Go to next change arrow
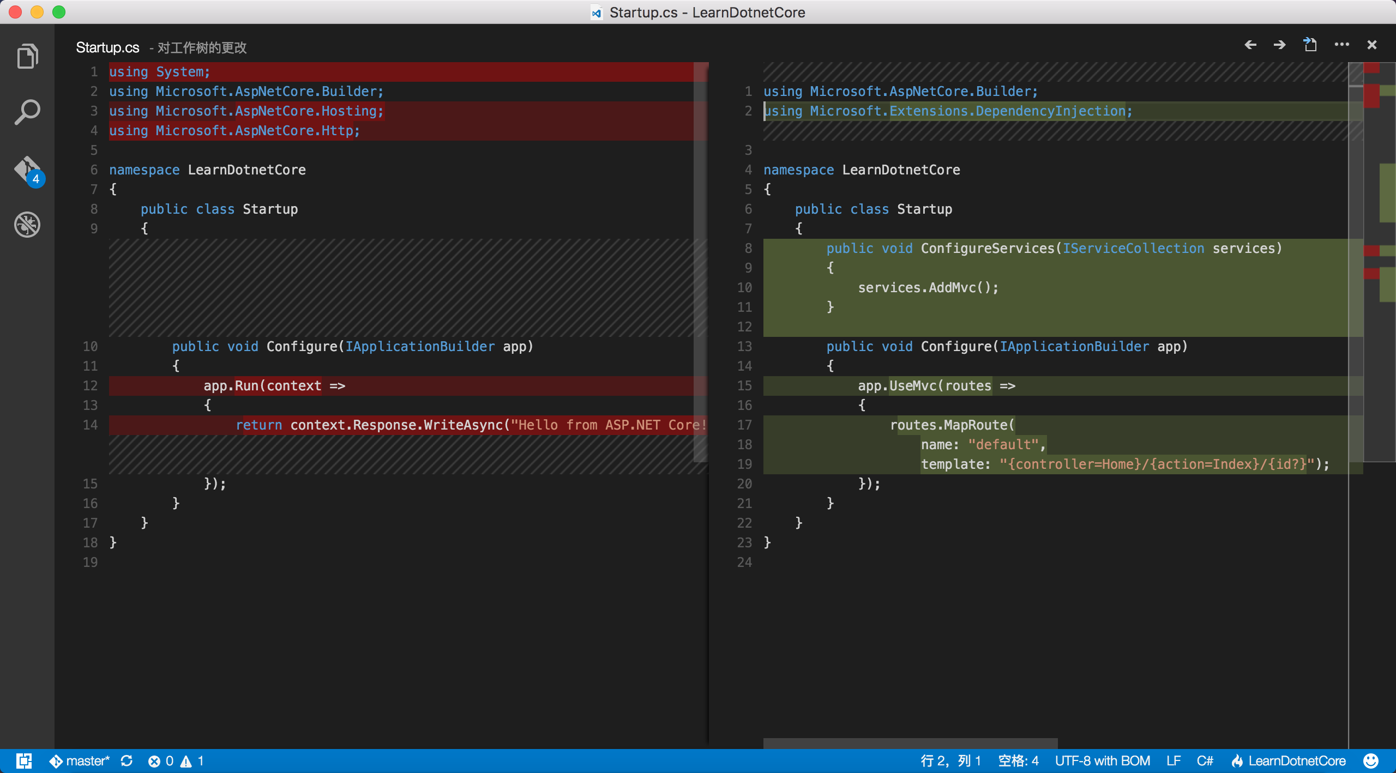Viewport: 1396px width, 773px height. 1280,45
